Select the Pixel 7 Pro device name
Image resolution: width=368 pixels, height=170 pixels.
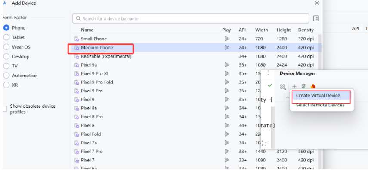click(x=92, y=151)
